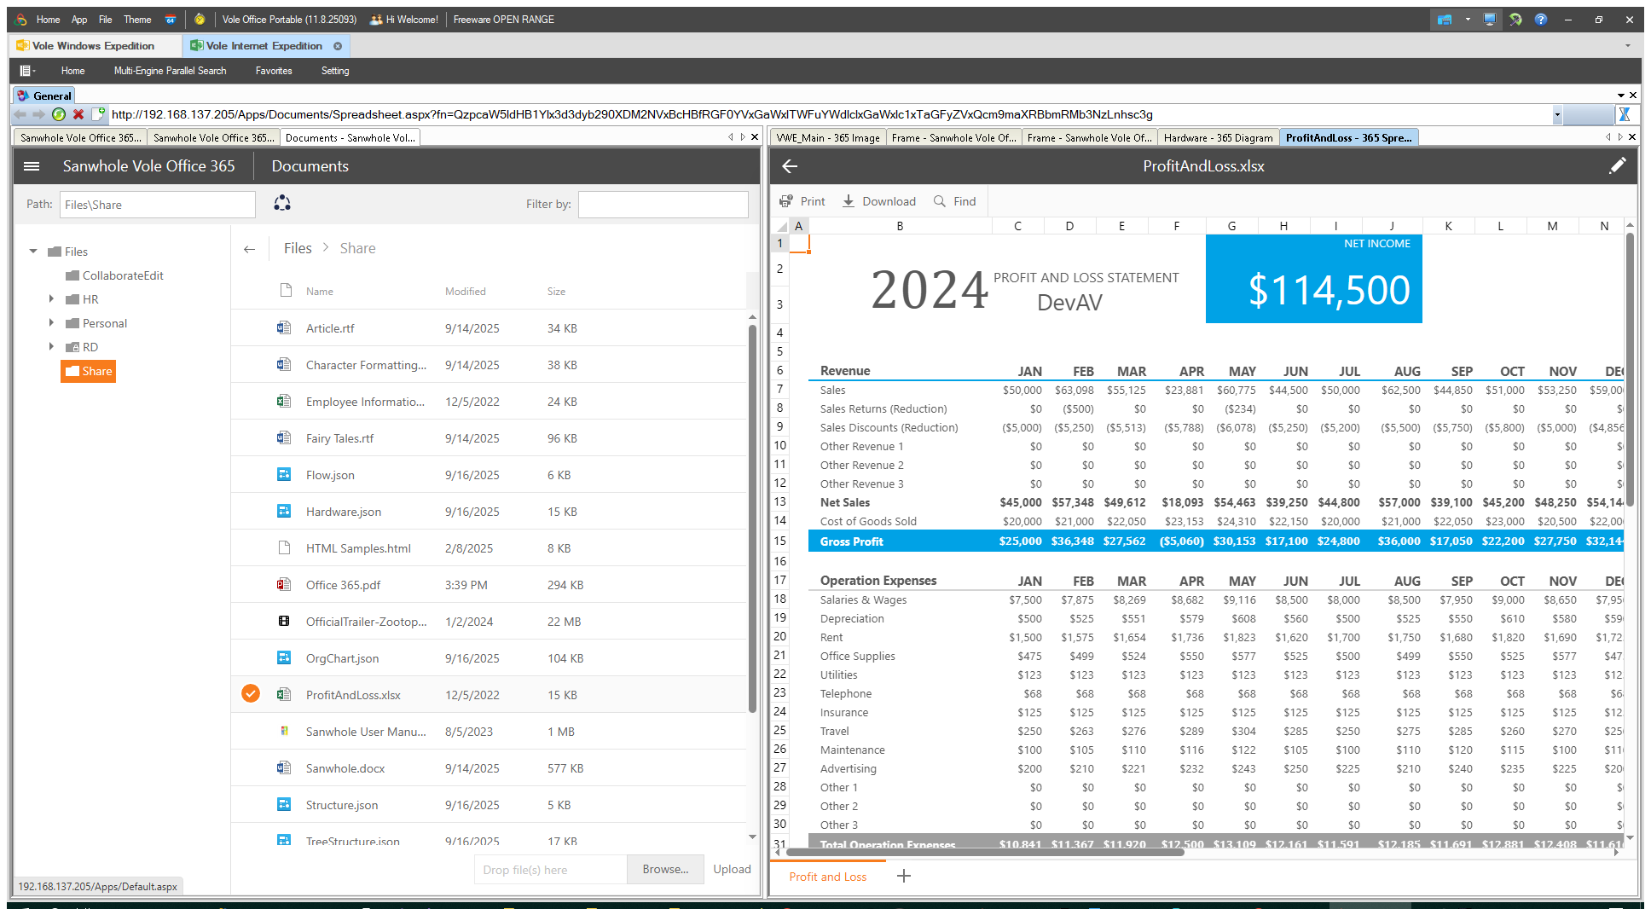Open the address bar URL dropdown
The image size is (1651, 909).
(1557, 114)
